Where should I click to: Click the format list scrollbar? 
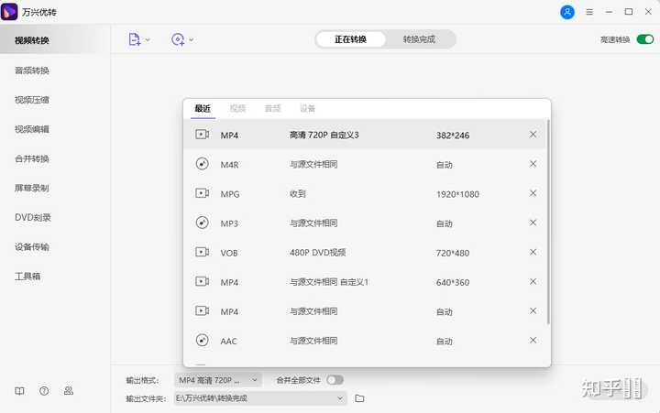tap(548, 222)
